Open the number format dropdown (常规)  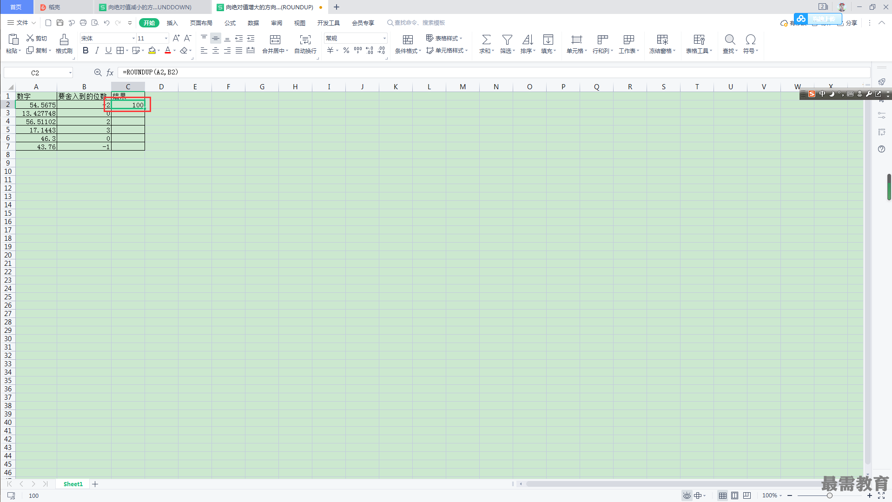[384, 39]
